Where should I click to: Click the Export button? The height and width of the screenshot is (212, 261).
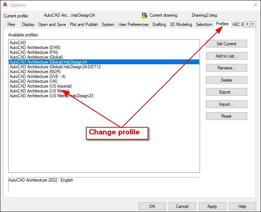tap(226, 92)
